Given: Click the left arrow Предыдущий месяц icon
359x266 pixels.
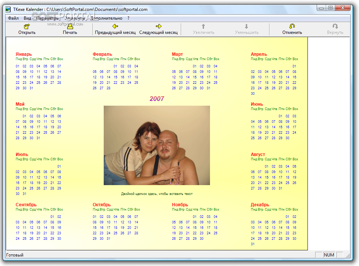Looking at the screenshot, I should 115,26.
